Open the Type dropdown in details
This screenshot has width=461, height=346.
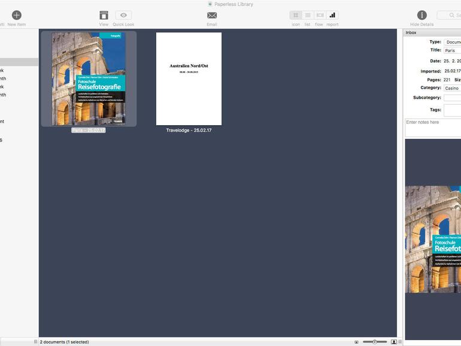tap(453, 42)
